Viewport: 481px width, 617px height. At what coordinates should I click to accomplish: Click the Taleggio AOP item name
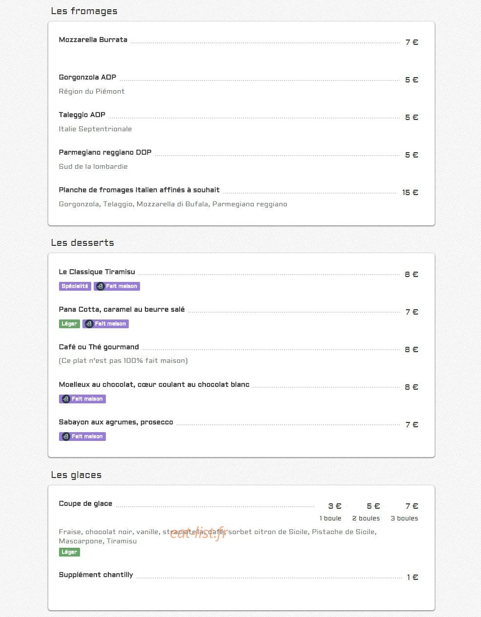(82, 115)
